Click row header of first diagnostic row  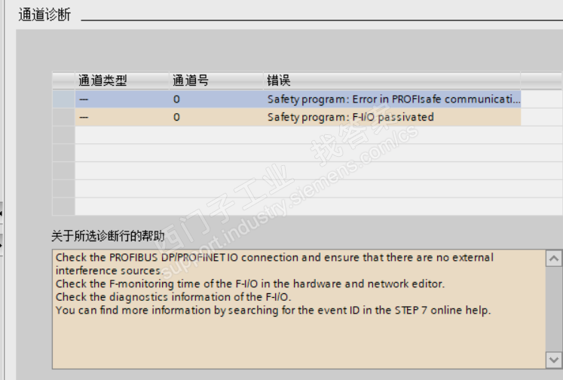tap(63, 100)
